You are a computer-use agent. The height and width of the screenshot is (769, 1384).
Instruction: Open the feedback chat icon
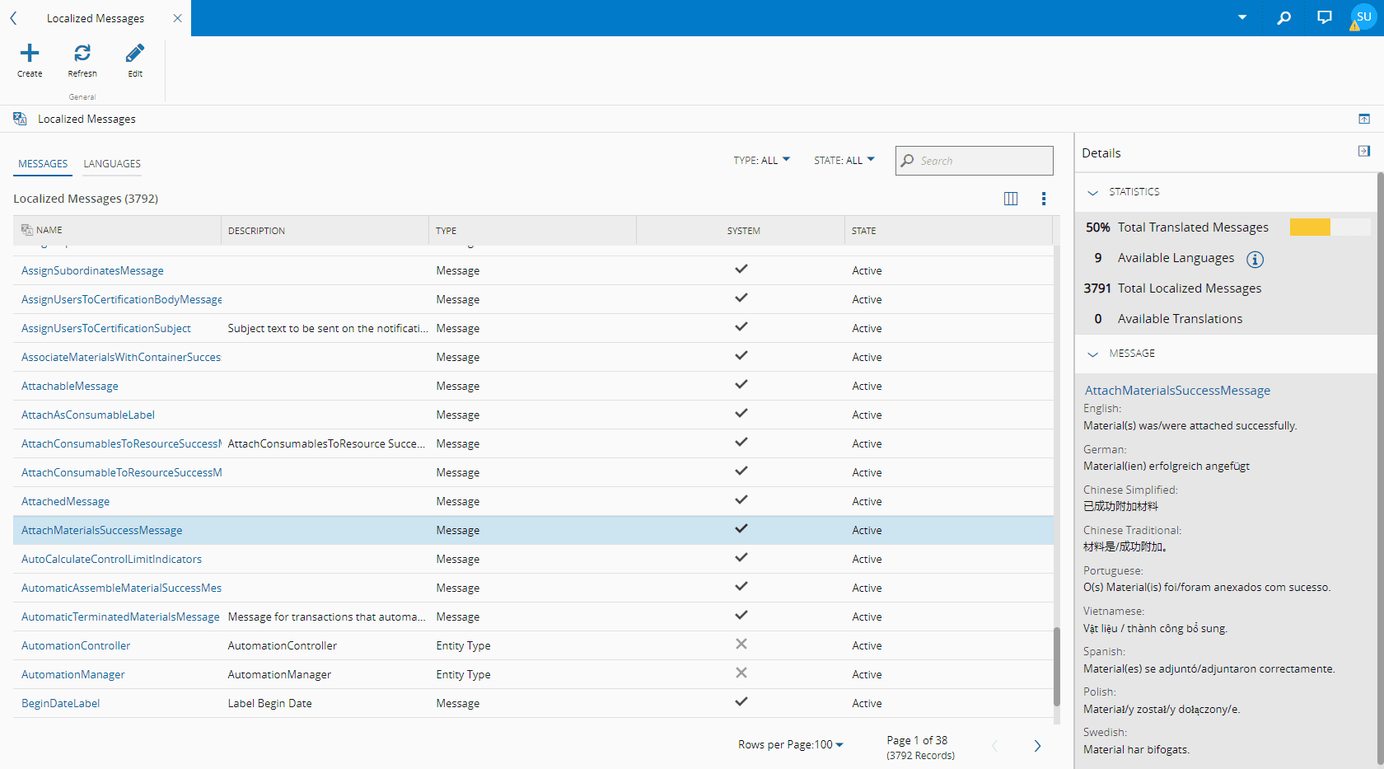[1324, 17]
